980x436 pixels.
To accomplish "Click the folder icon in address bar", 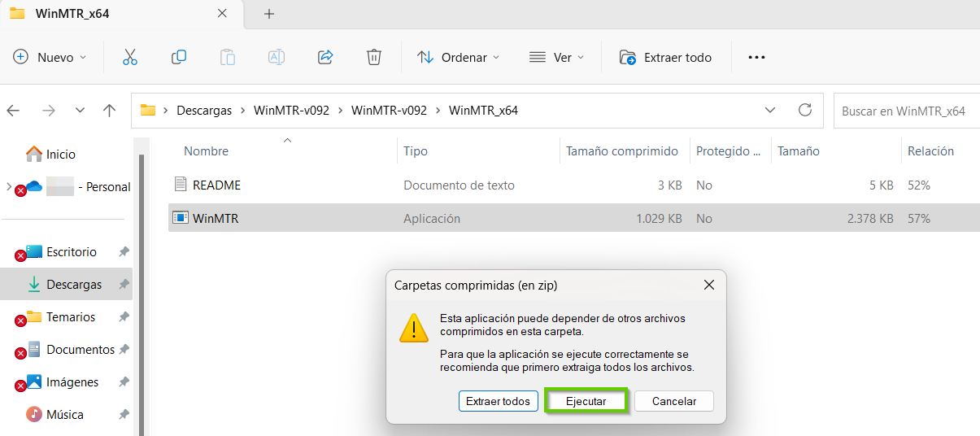I will point(148,111).
